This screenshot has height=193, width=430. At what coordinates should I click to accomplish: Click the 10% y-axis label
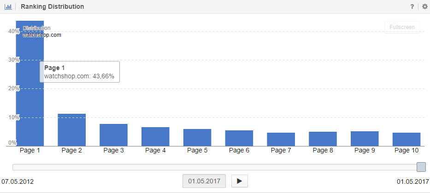pyautogui.click(x=14, y=117)
